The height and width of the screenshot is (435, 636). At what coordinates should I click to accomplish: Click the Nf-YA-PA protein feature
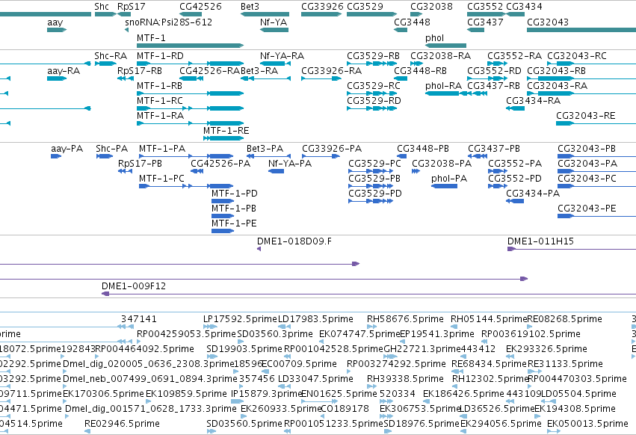tap(277, 171)
